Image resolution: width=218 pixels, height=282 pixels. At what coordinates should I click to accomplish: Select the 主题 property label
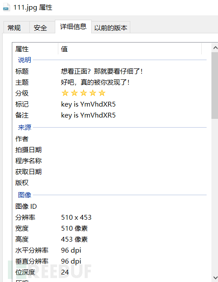click(x=22, y=82)
